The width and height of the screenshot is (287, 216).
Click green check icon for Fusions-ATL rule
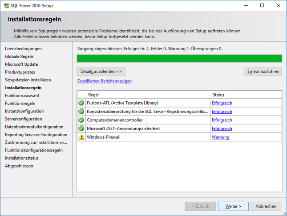point(81,103)
